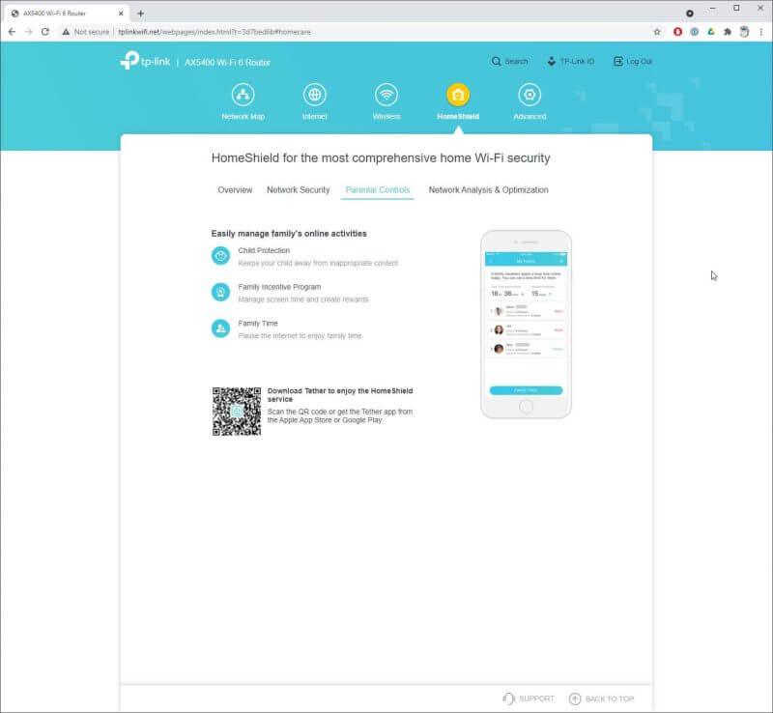Select the HomeShield icon
The image size is (773, 713).
pyautogui.click(x=458, y=95)
